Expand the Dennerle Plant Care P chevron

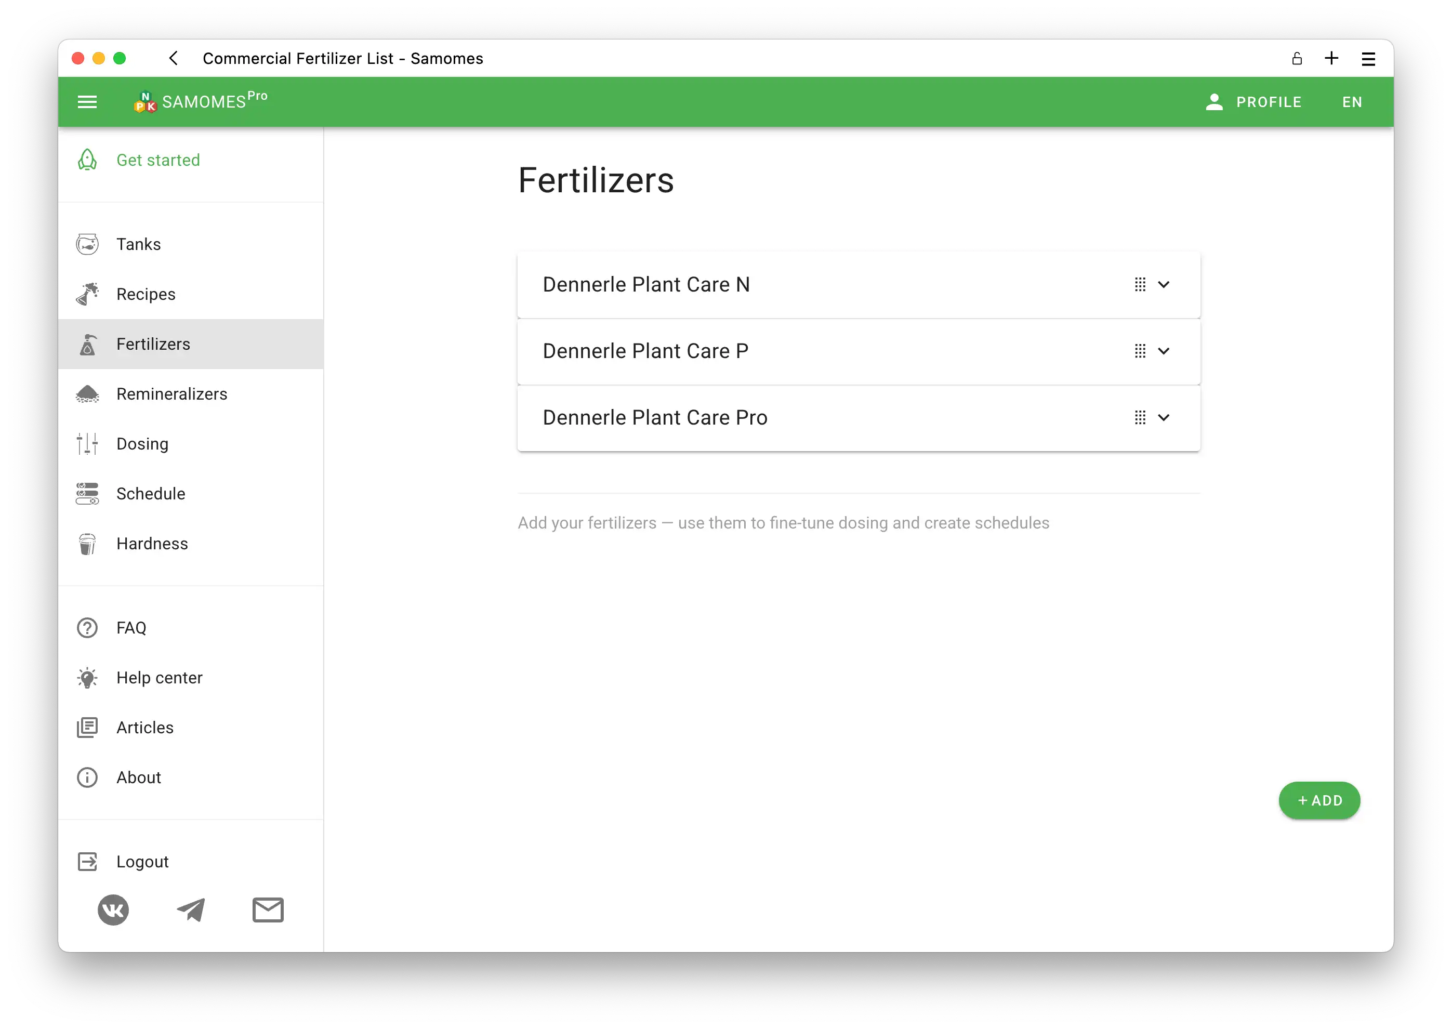click(1164, 351)
